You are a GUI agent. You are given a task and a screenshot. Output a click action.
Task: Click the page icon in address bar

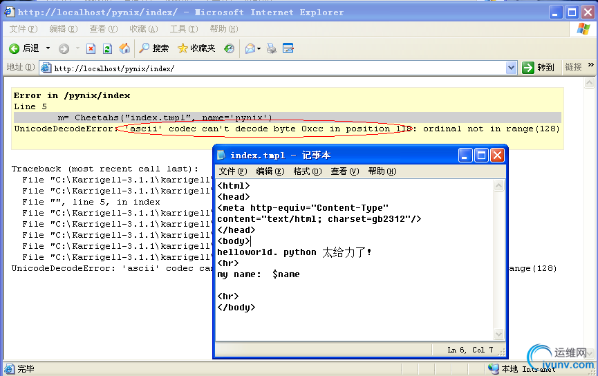(46, 68)
